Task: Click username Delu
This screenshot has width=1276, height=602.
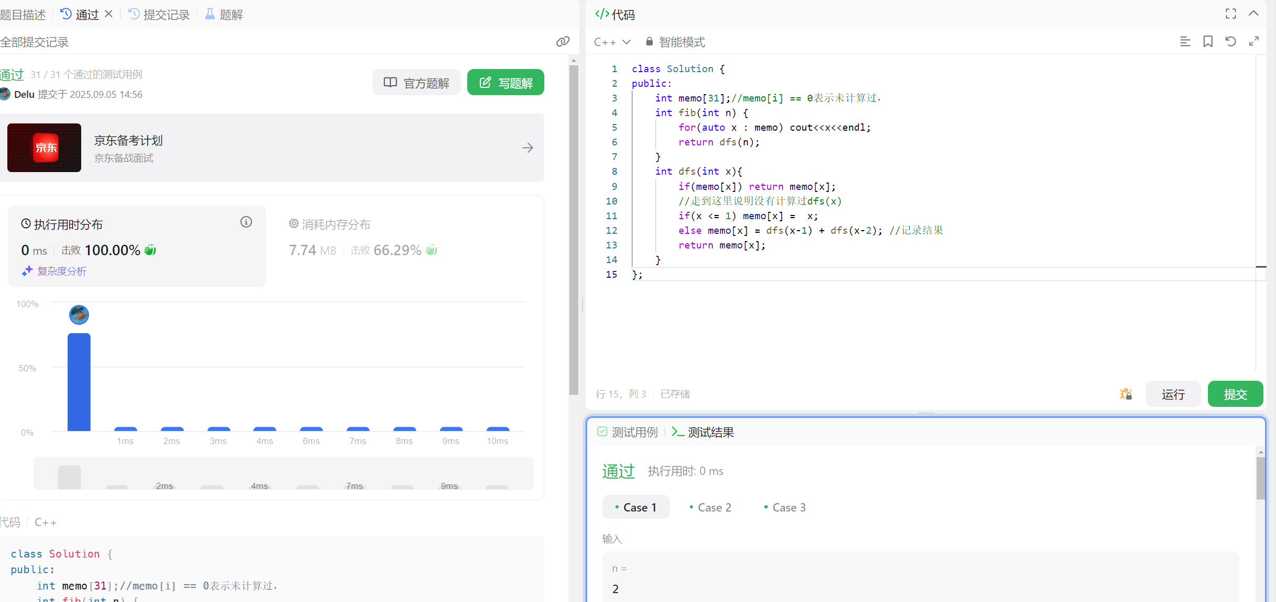Action: tap(24, 95)
